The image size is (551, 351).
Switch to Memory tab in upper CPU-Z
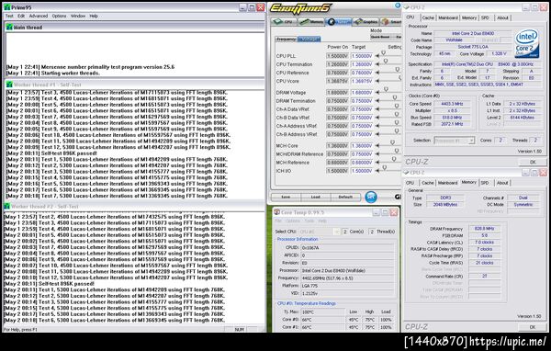point(469,17)
